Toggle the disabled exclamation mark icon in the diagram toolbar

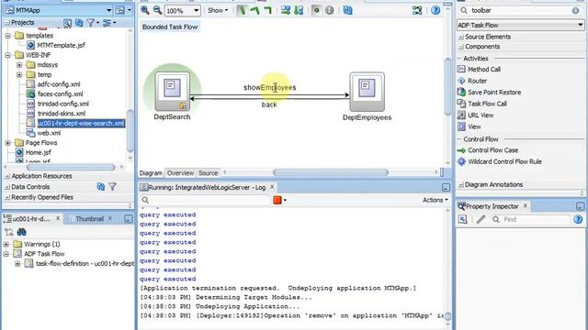tap(329, 10)
